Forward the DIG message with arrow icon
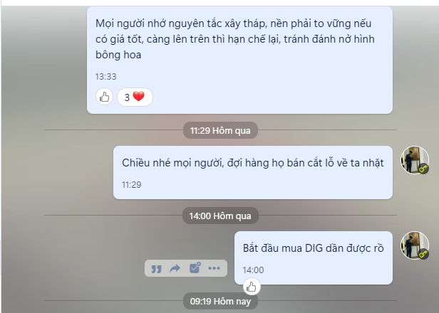This screenshot has height=313, width=439. pos(175,269)
